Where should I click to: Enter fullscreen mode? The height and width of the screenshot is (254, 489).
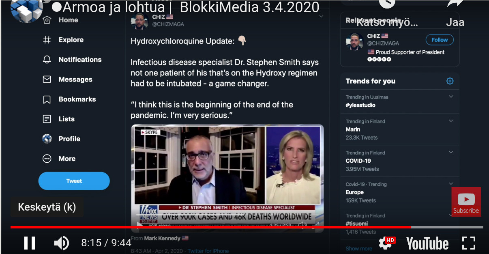click(468, 243)
